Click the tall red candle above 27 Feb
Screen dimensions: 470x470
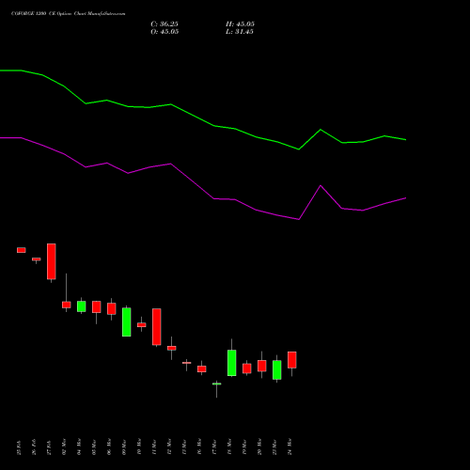tap(52, 261)
